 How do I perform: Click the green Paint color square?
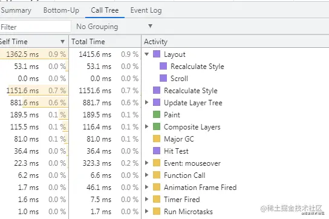coord(157,115)
